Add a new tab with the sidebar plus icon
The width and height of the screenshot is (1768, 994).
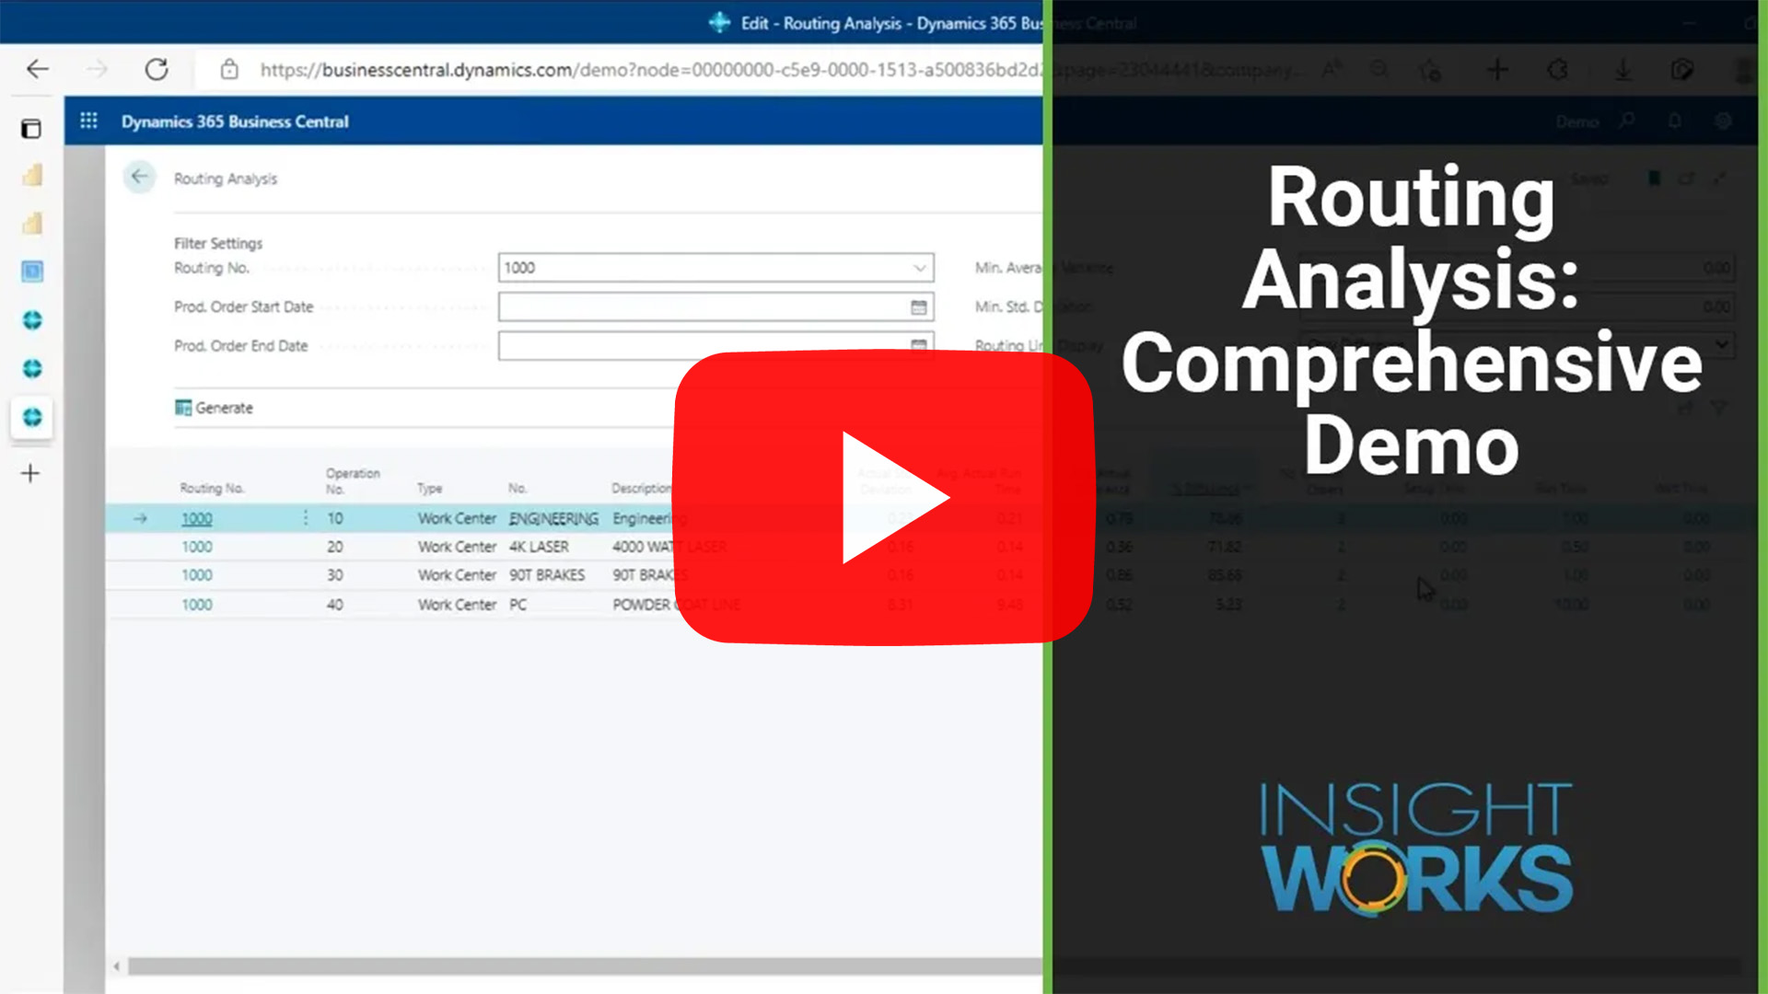[x=30, y=473]
